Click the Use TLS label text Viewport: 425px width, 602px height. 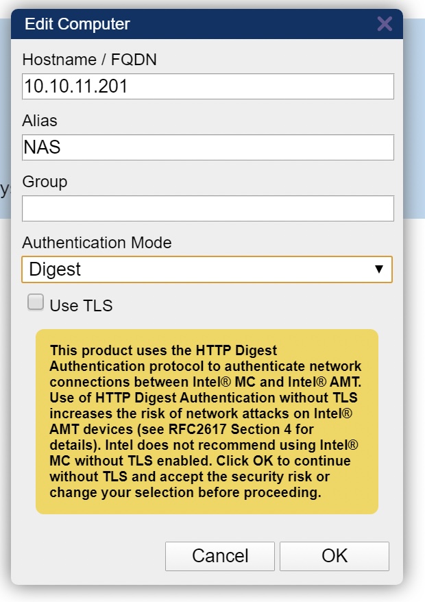pos(81,306)
